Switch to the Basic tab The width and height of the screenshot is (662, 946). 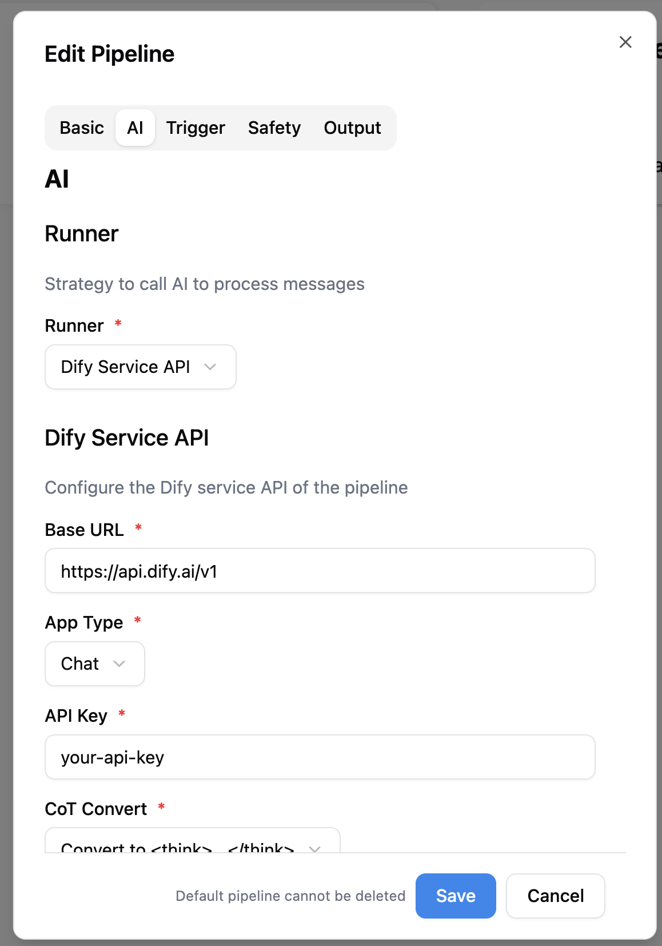tap(82, 128)
